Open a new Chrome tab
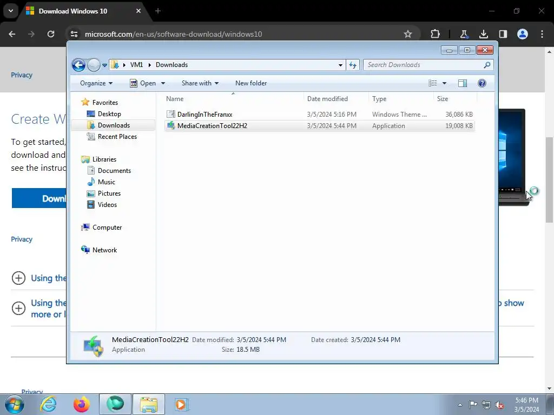Screen dimensions: 554x415 158,11
